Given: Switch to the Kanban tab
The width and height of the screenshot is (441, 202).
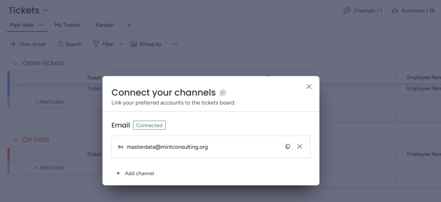Looking at the screenshot, I should (x=105, y=25).
